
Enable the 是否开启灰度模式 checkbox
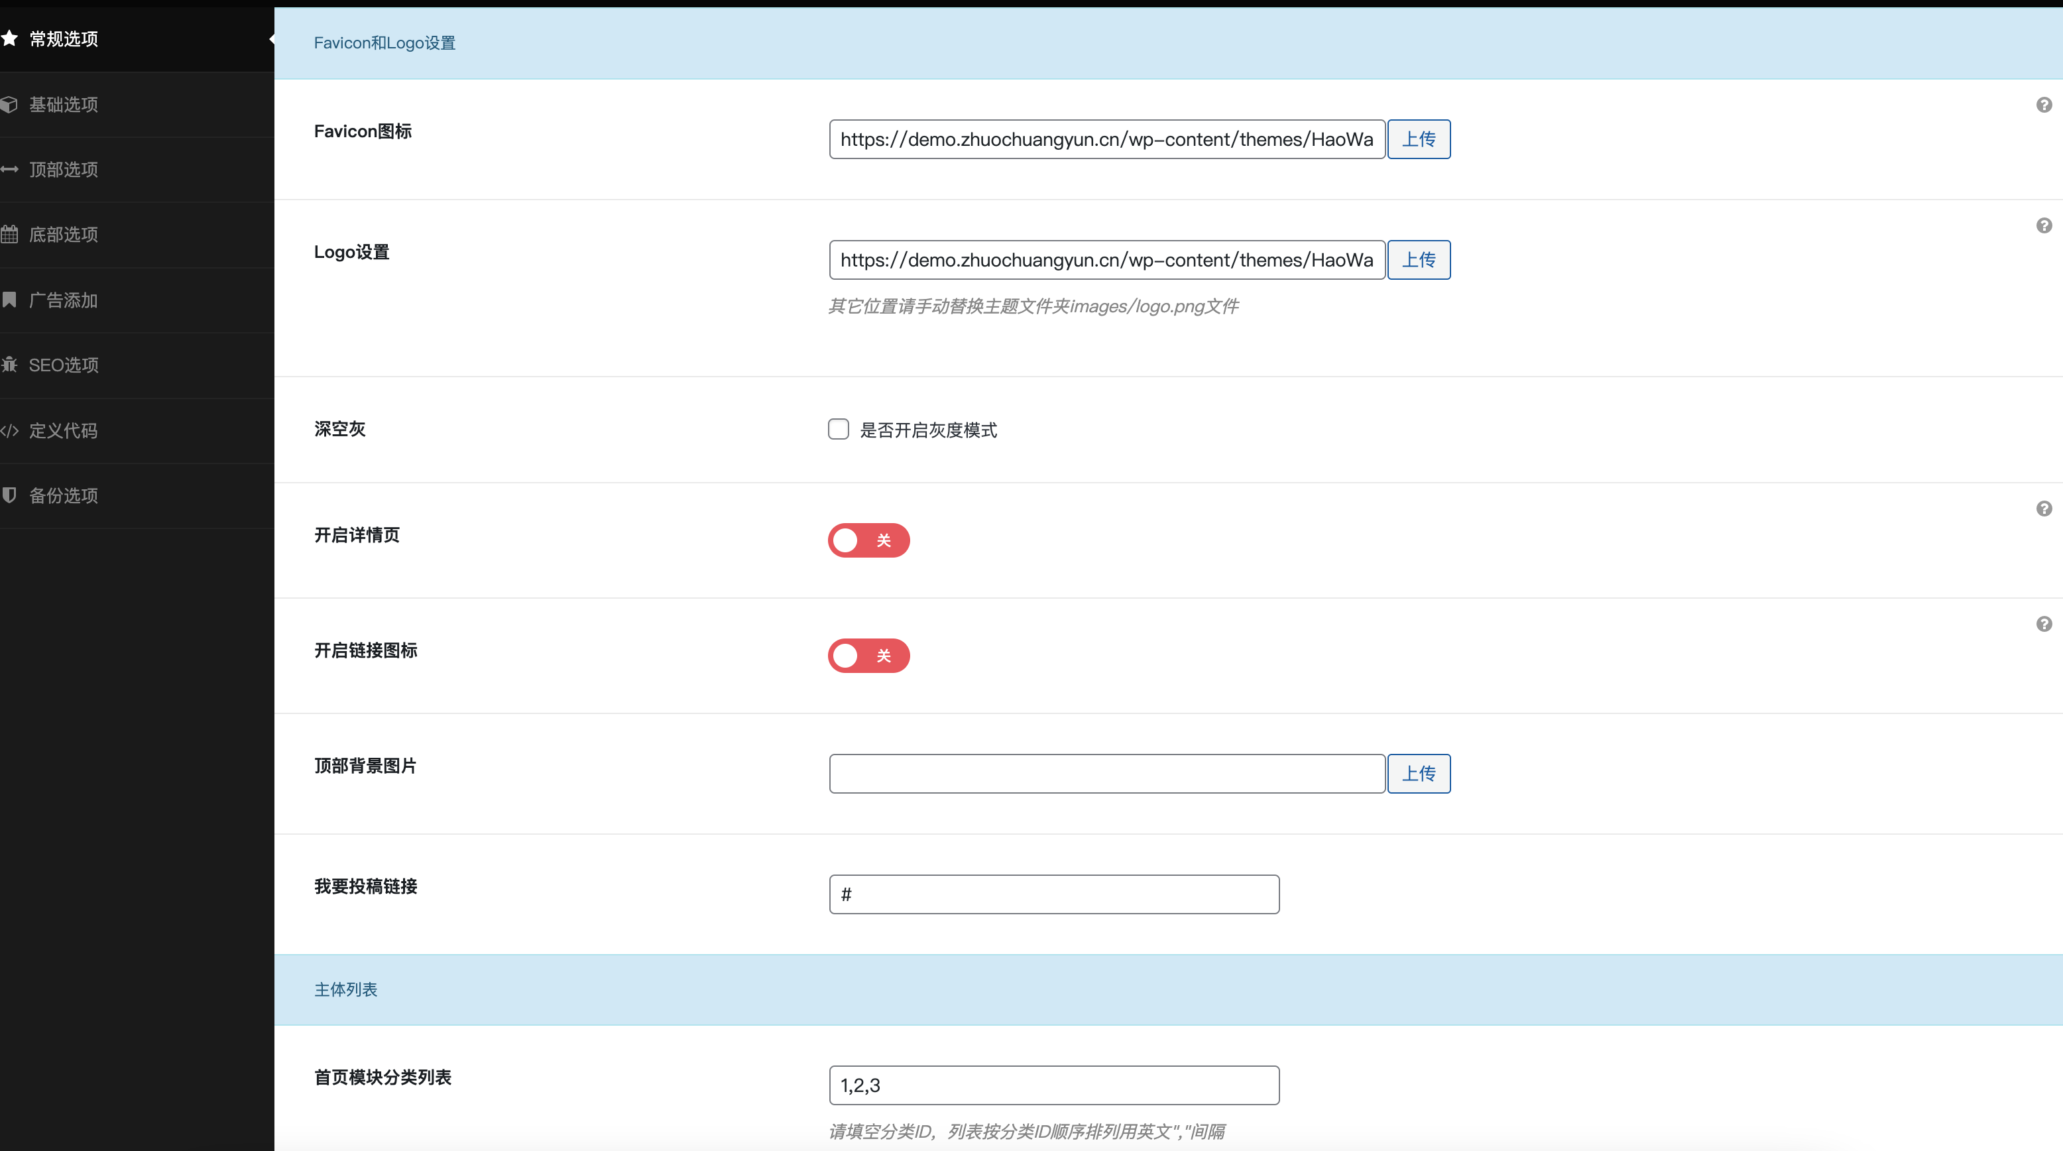[x=839, y=430]
